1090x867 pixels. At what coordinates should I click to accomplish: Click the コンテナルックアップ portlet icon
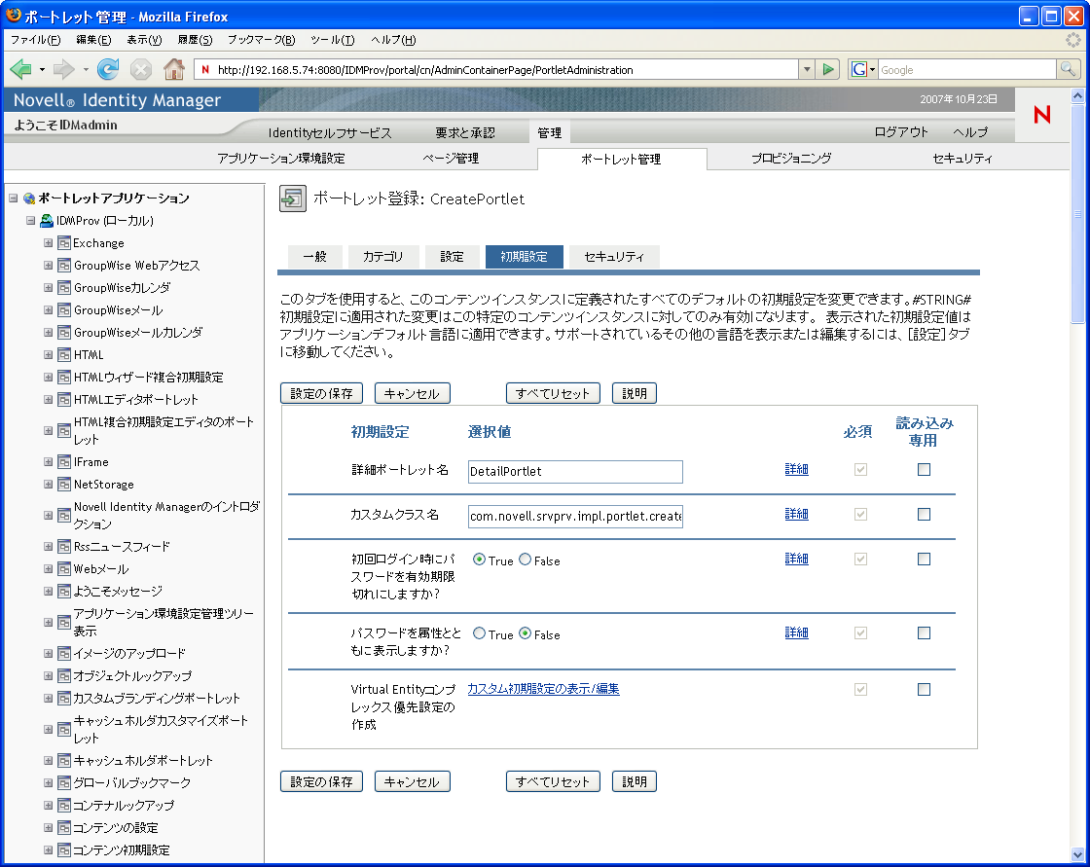tap(64, 805)
